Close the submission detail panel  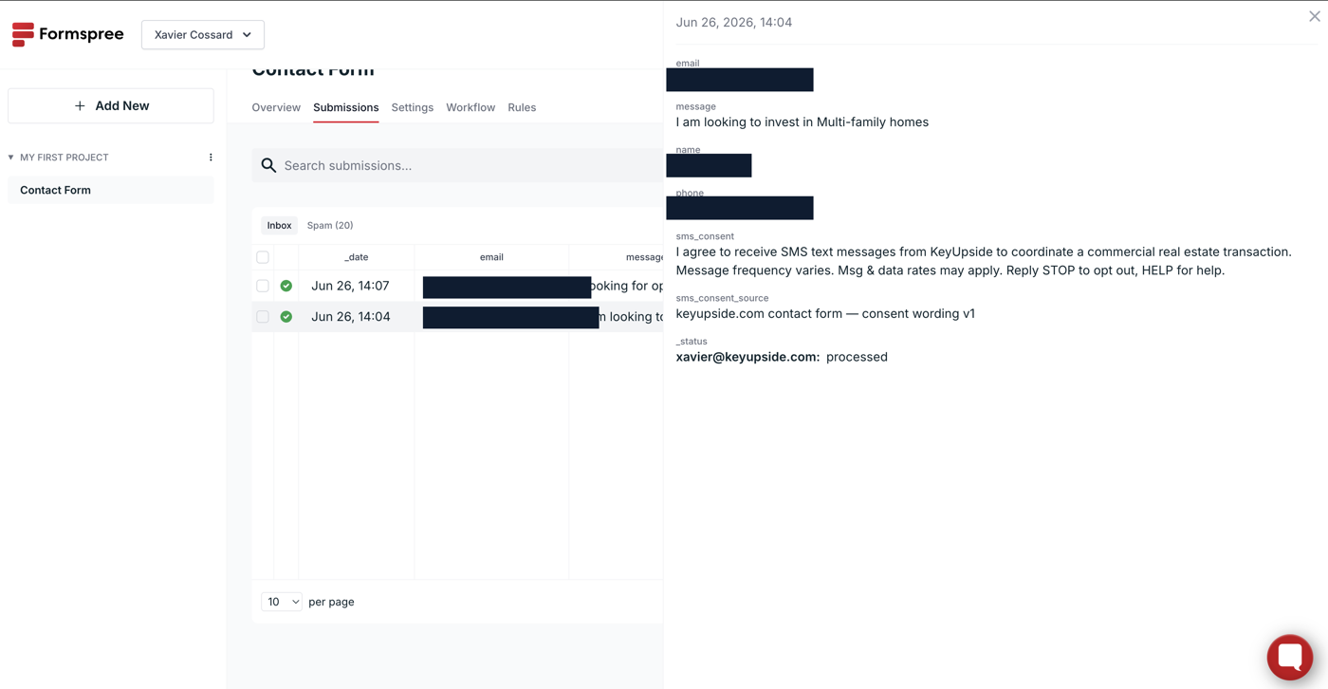pos(1315,16)
